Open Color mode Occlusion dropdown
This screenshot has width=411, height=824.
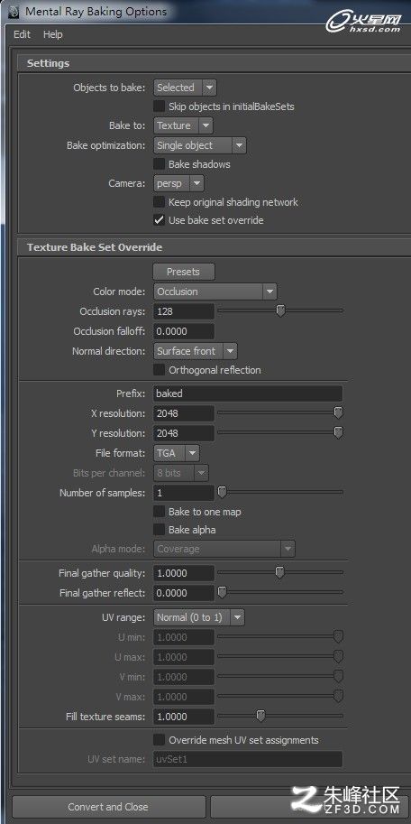click(x=215, y=292)
